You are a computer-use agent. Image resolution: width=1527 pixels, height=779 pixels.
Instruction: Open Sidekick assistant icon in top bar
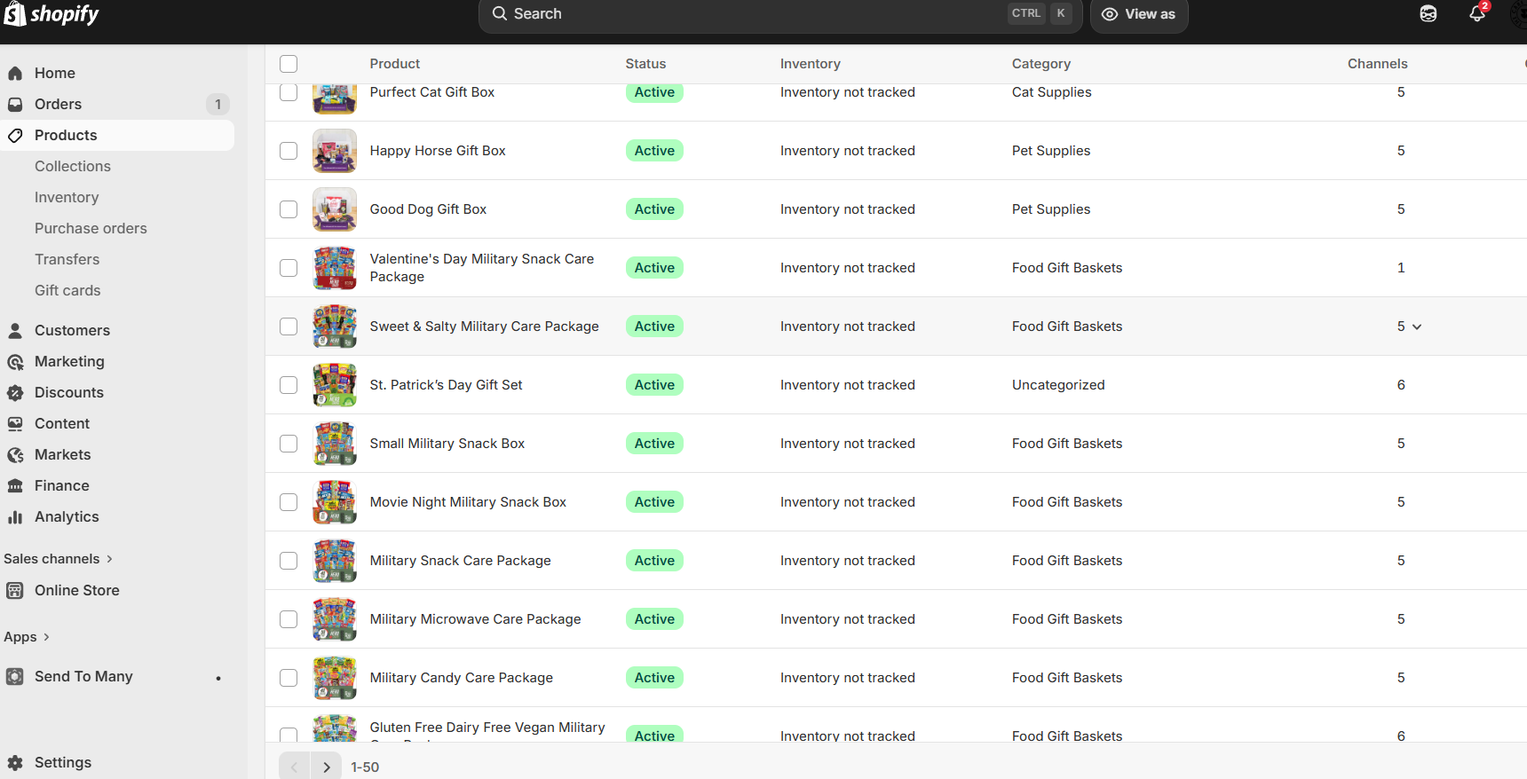1428,14
